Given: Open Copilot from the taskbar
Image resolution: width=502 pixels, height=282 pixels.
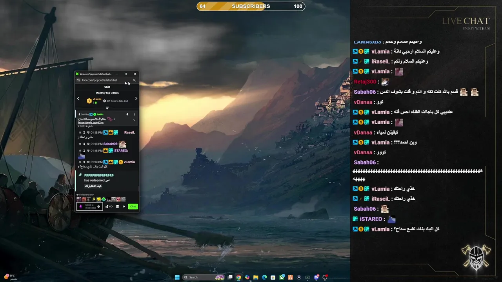Looking at the screenshot, I should [247, 277].
